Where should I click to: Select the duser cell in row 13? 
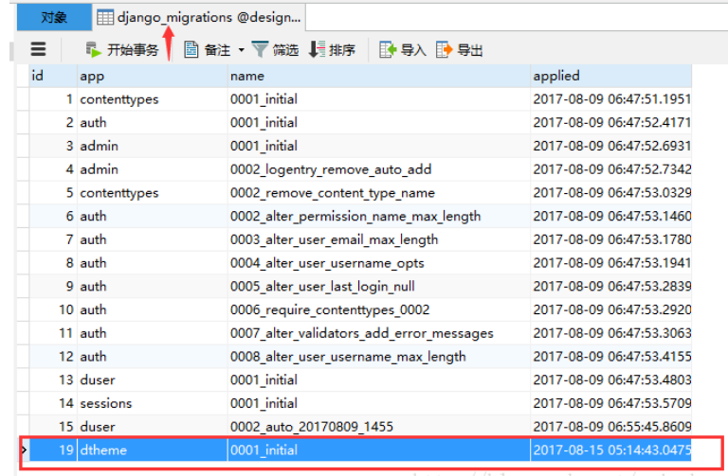[x=153, y=380]
